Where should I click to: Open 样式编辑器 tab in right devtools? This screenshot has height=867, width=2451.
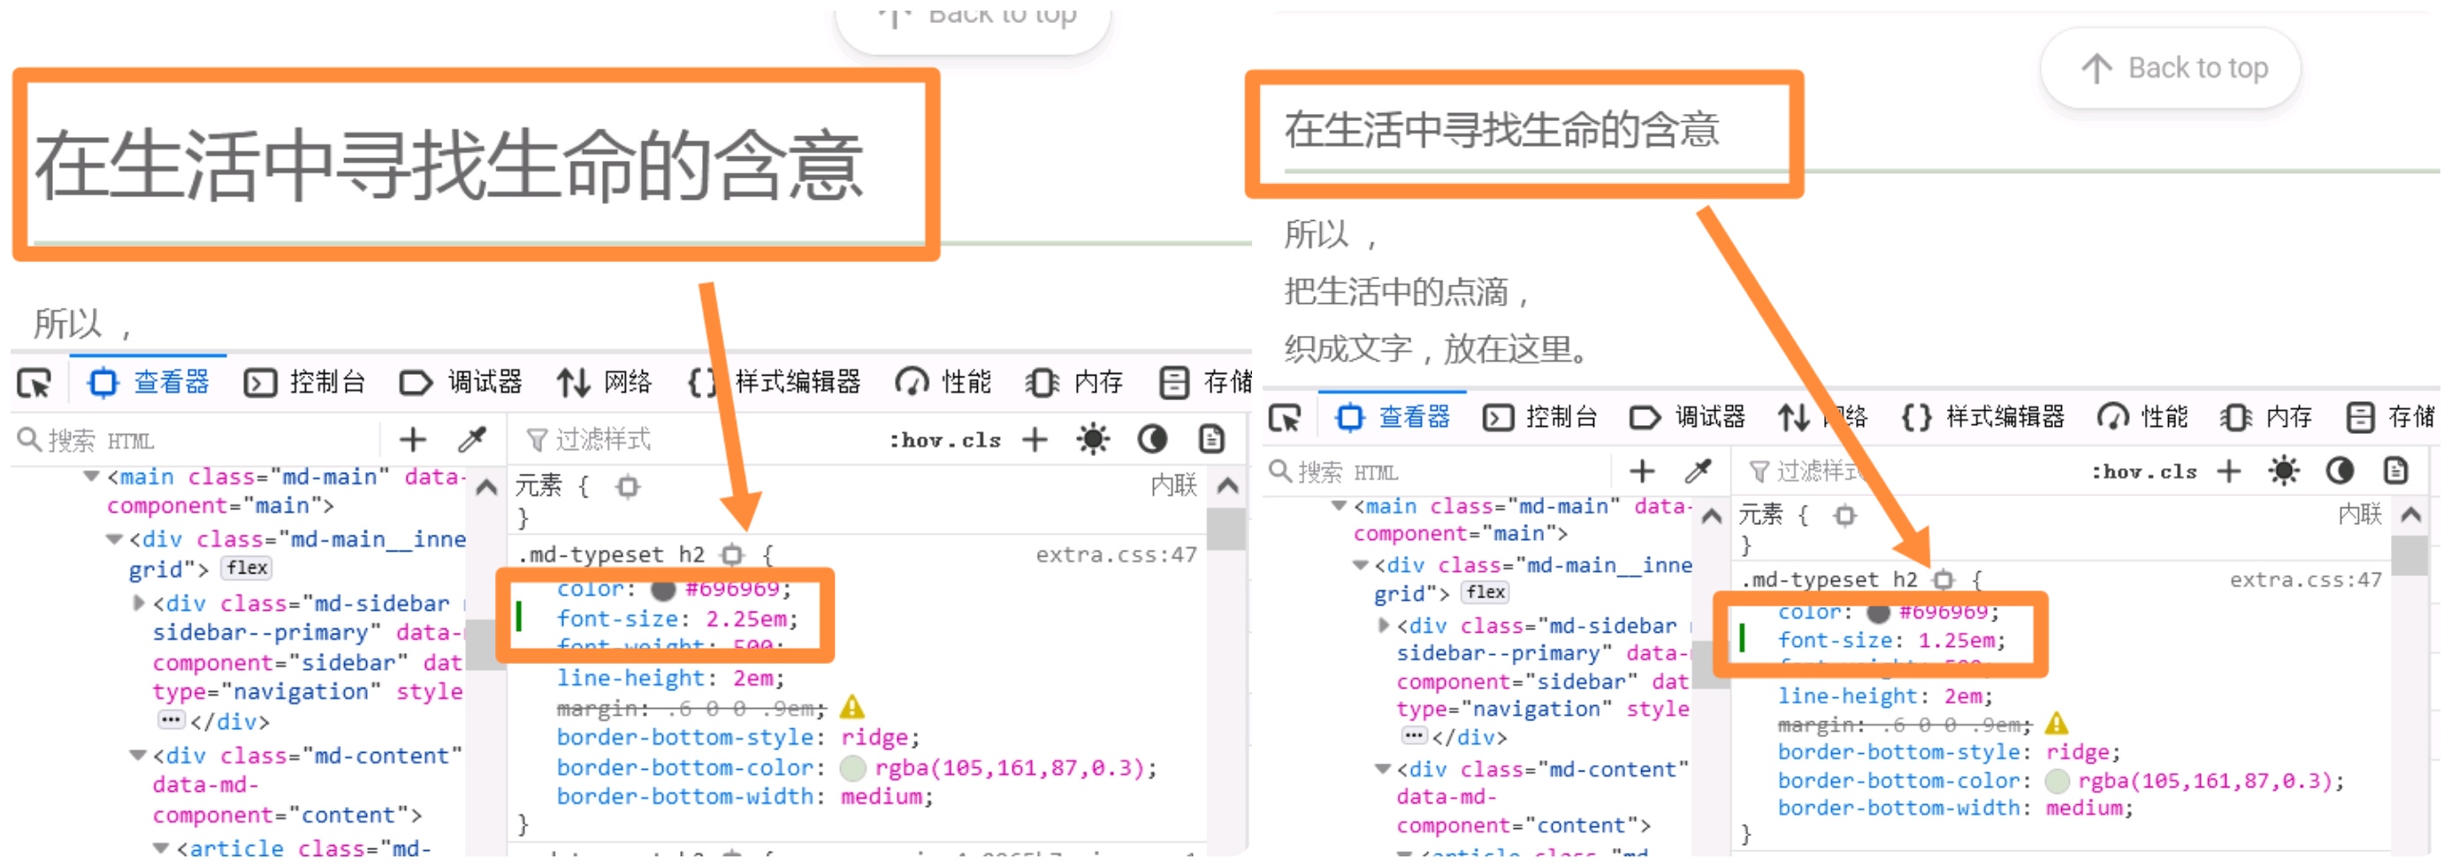[1983, 418]
